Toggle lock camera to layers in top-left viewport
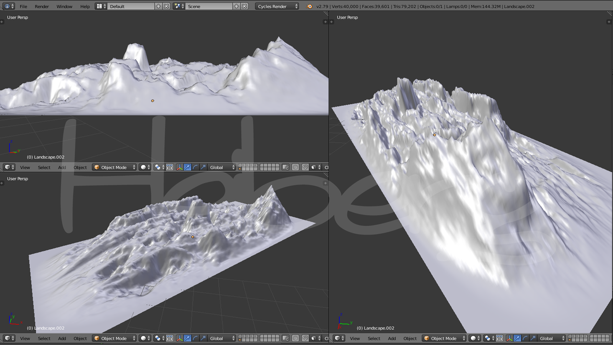613x345 pixels. (x=285, y=167)
